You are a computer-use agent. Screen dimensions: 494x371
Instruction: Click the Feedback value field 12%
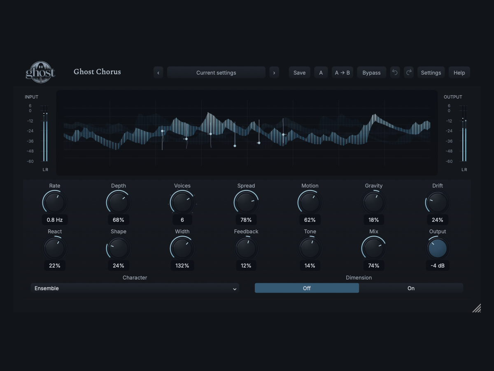(x=246, y=265)
